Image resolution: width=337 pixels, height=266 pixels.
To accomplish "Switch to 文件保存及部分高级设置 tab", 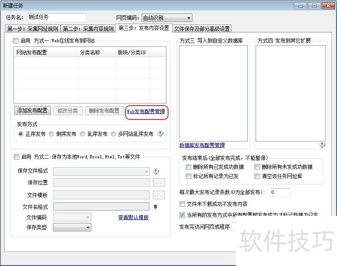I will 202,29.
